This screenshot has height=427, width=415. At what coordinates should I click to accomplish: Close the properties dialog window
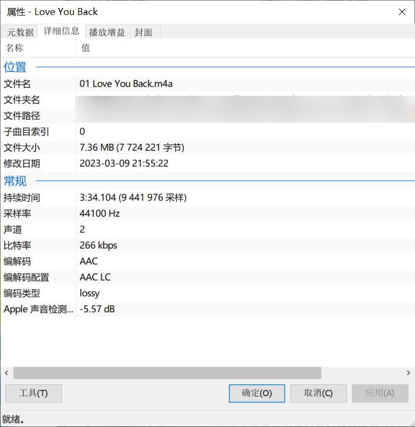(402, 11)
